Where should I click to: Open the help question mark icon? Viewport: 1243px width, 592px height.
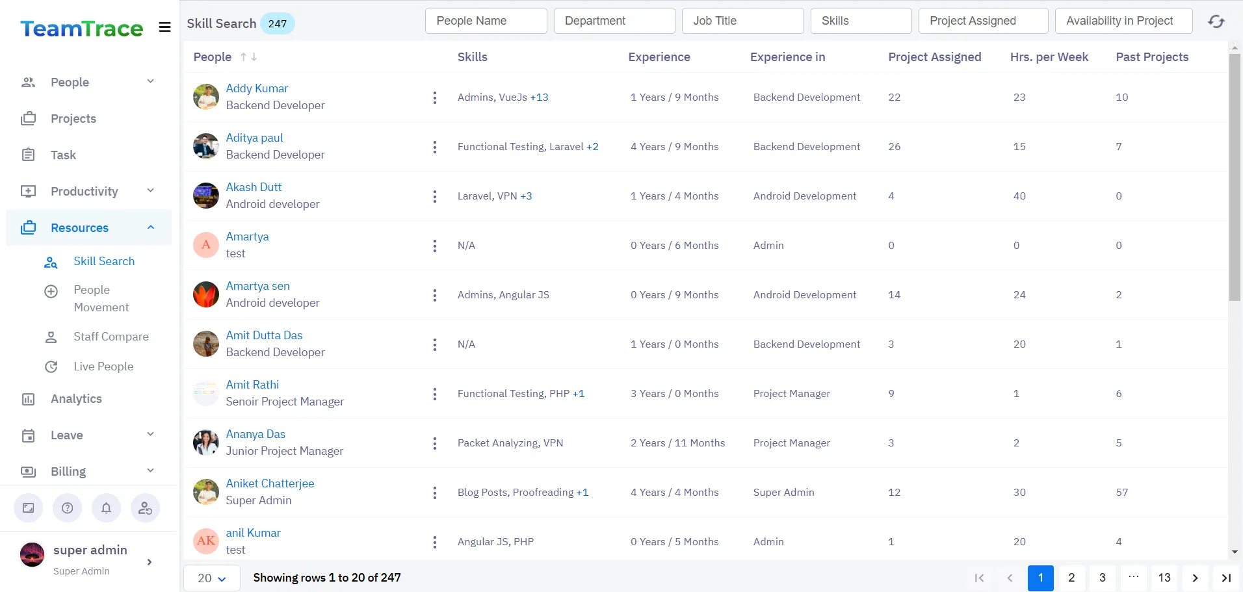pyautogui.click(x=68, y=508)
